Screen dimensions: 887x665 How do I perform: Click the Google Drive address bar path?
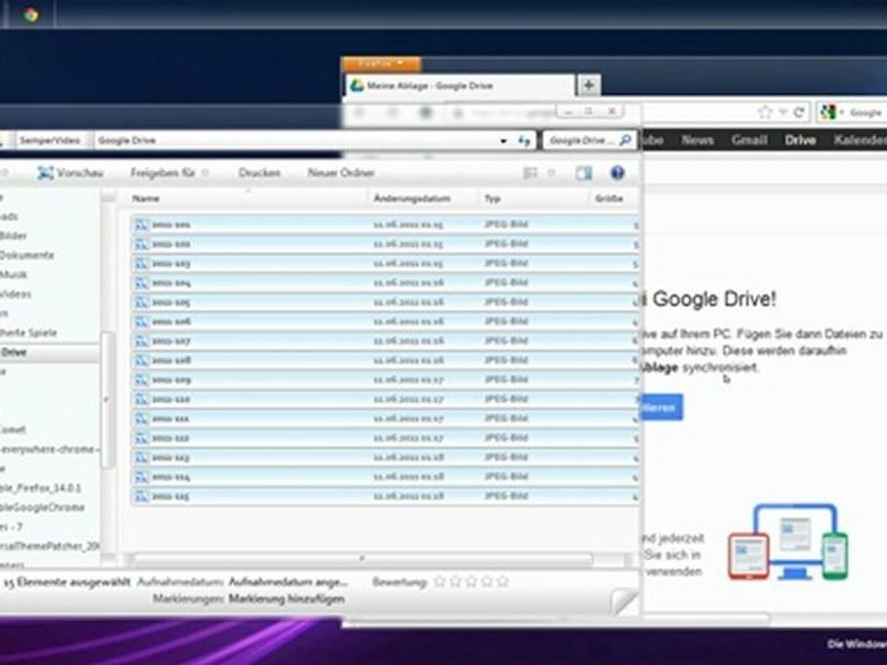127,140
